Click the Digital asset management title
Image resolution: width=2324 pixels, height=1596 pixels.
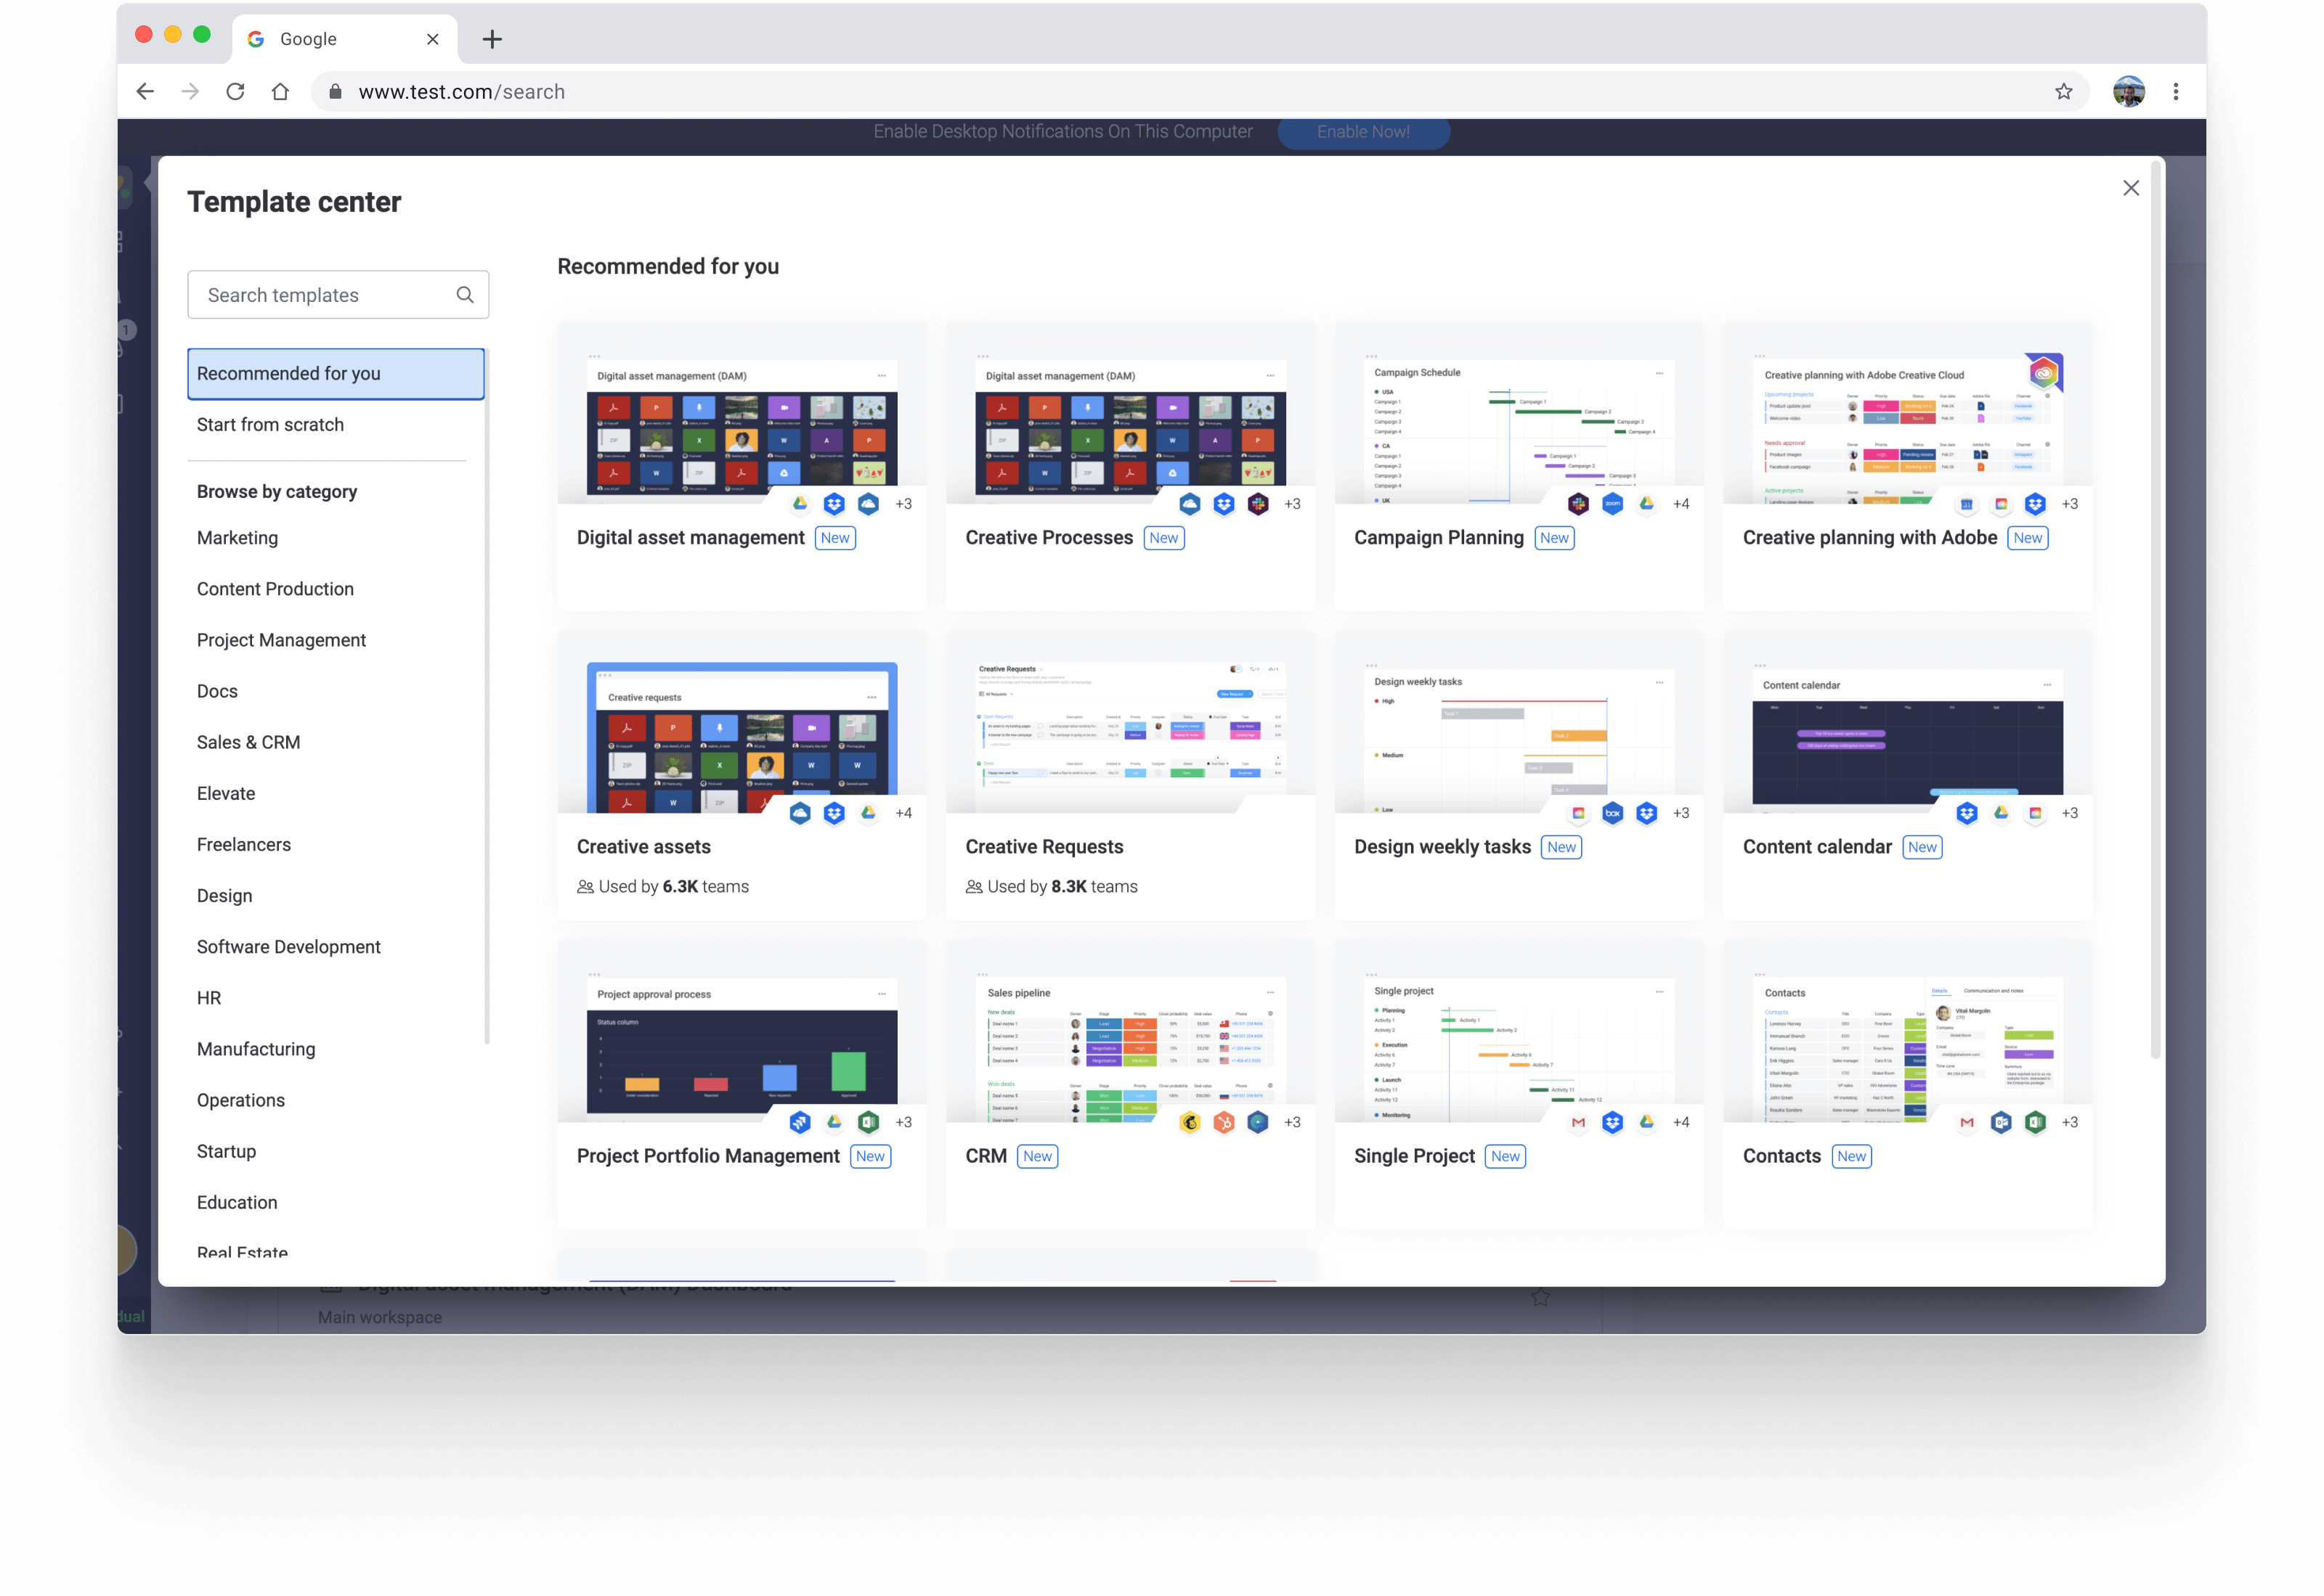[x=690, y=537]
